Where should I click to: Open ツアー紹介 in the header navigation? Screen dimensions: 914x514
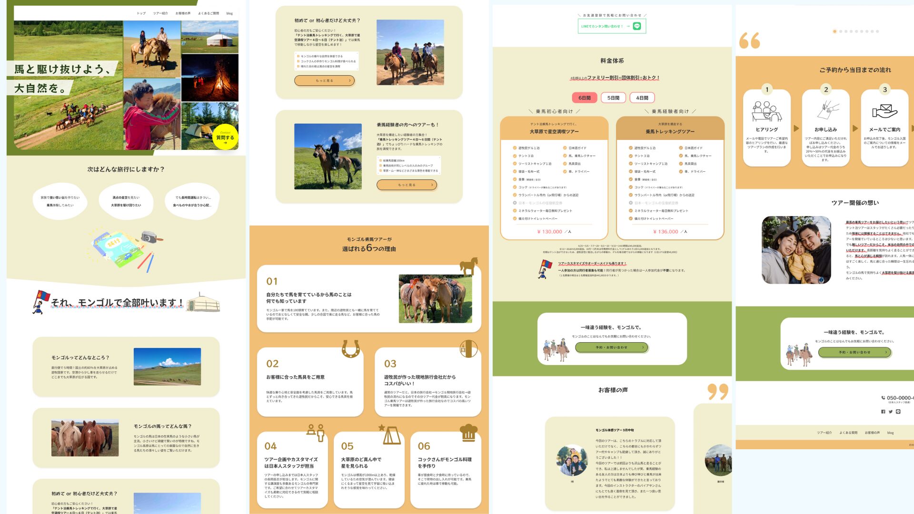(x=160, y=13)
